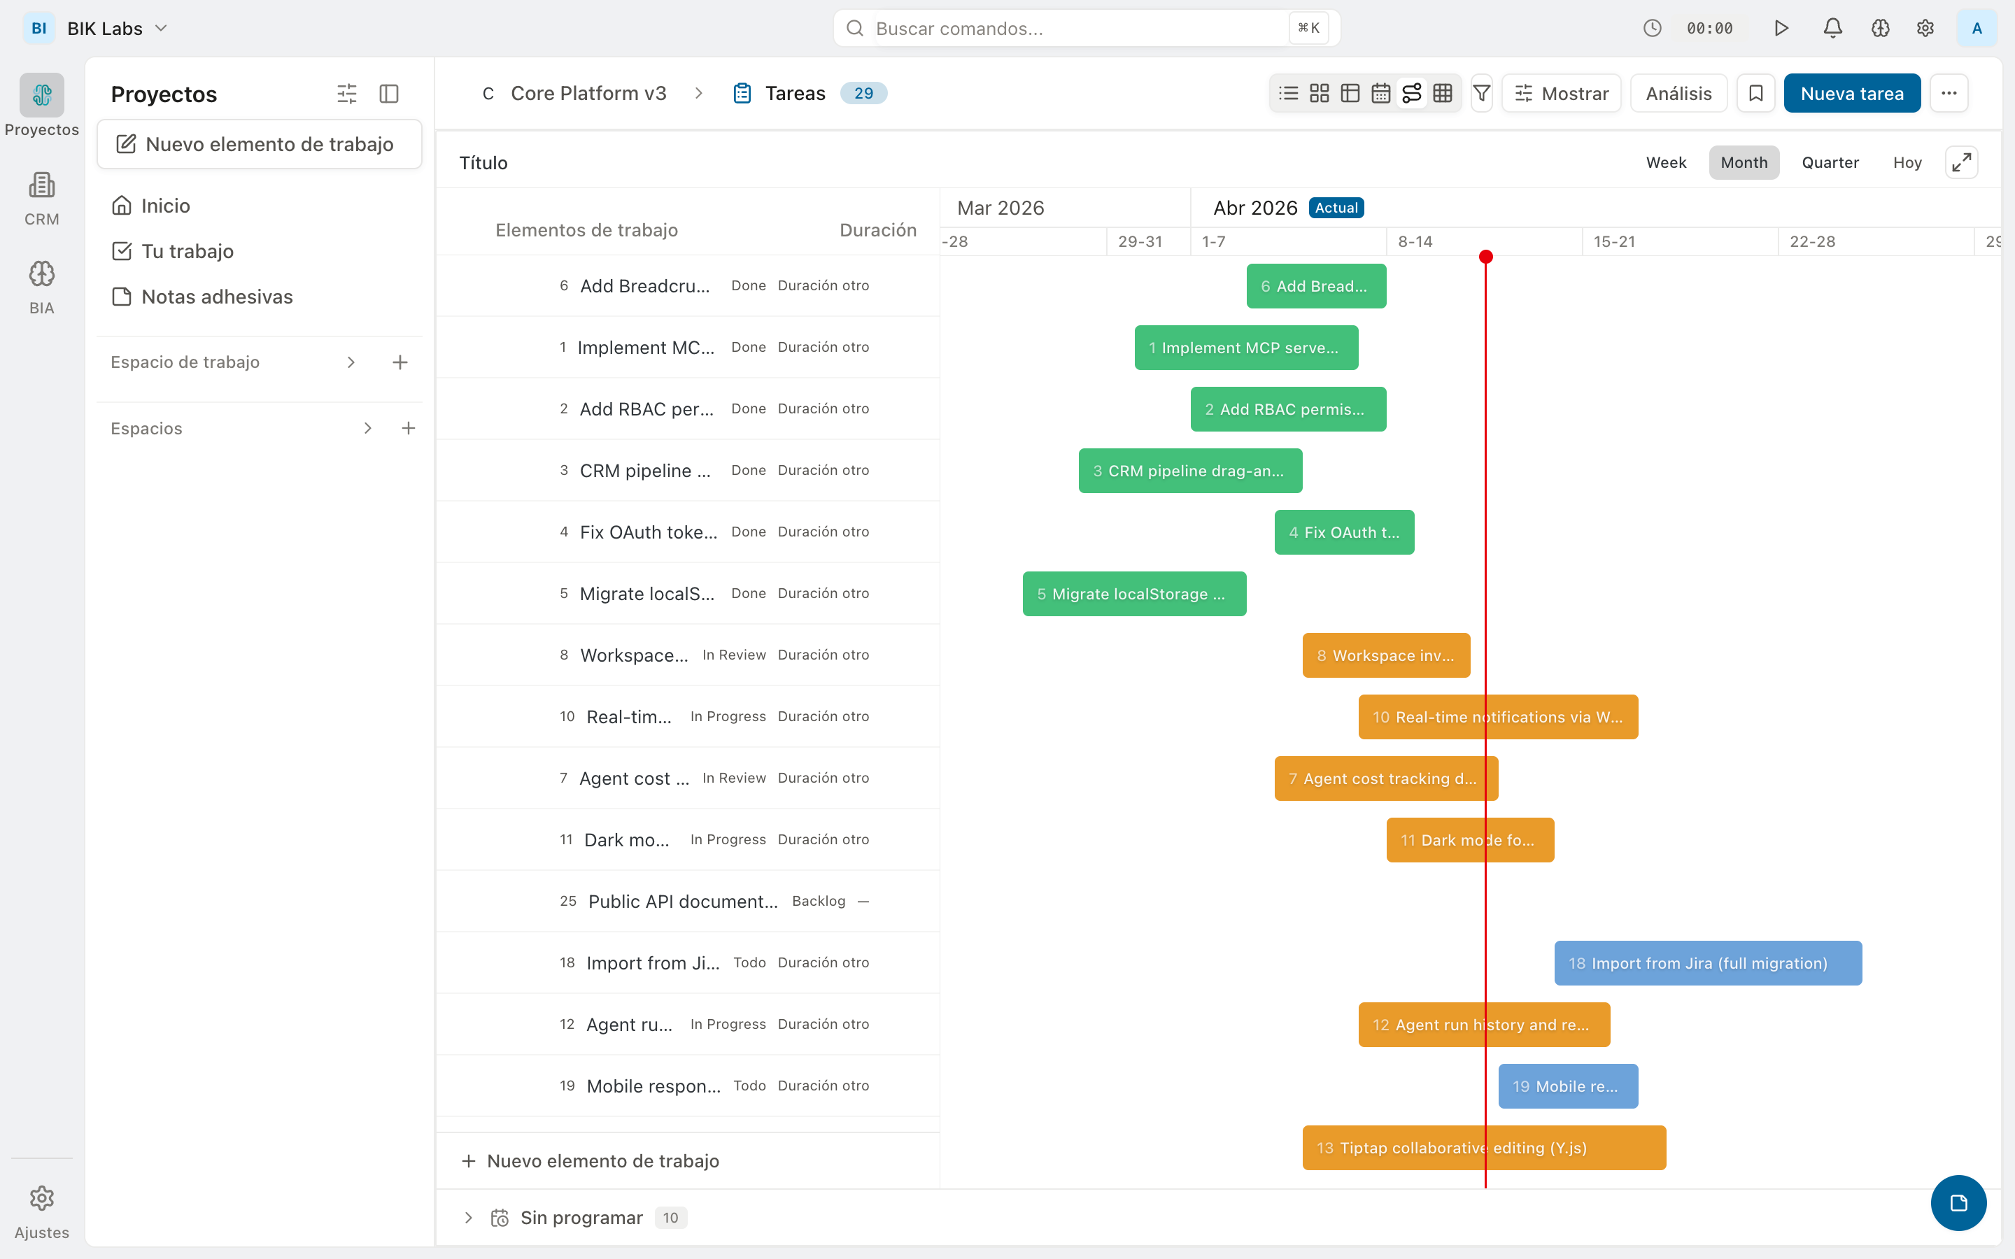
Task: Switch to the list view layout
Action: (1288, 93)
